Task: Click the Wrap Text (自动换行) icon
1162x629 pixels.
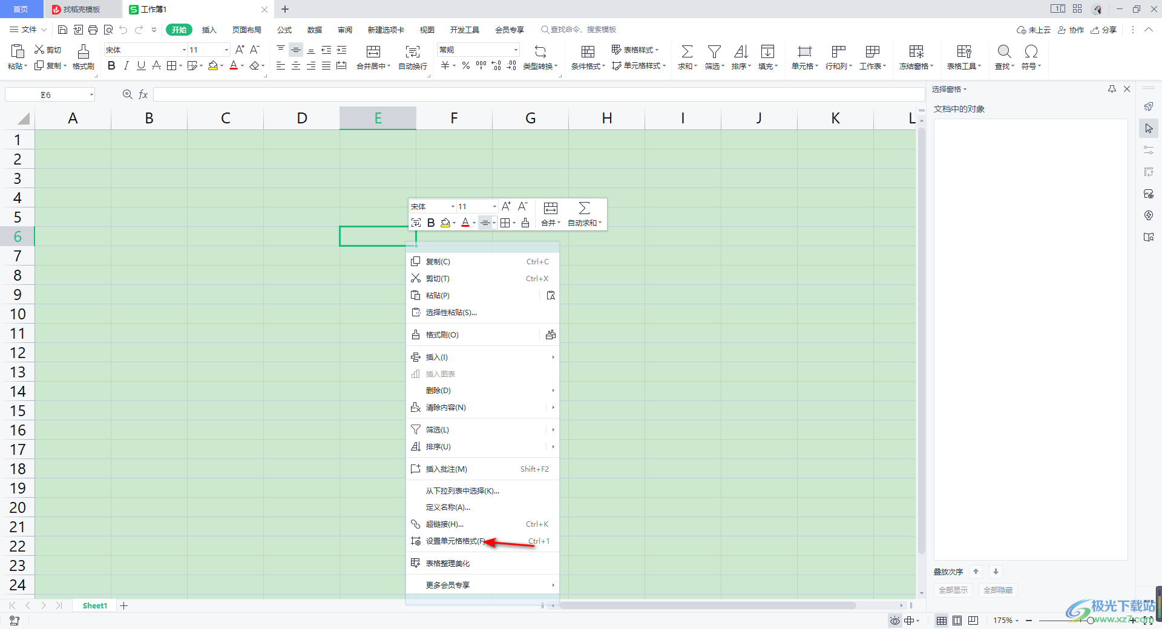Action: 413,51
